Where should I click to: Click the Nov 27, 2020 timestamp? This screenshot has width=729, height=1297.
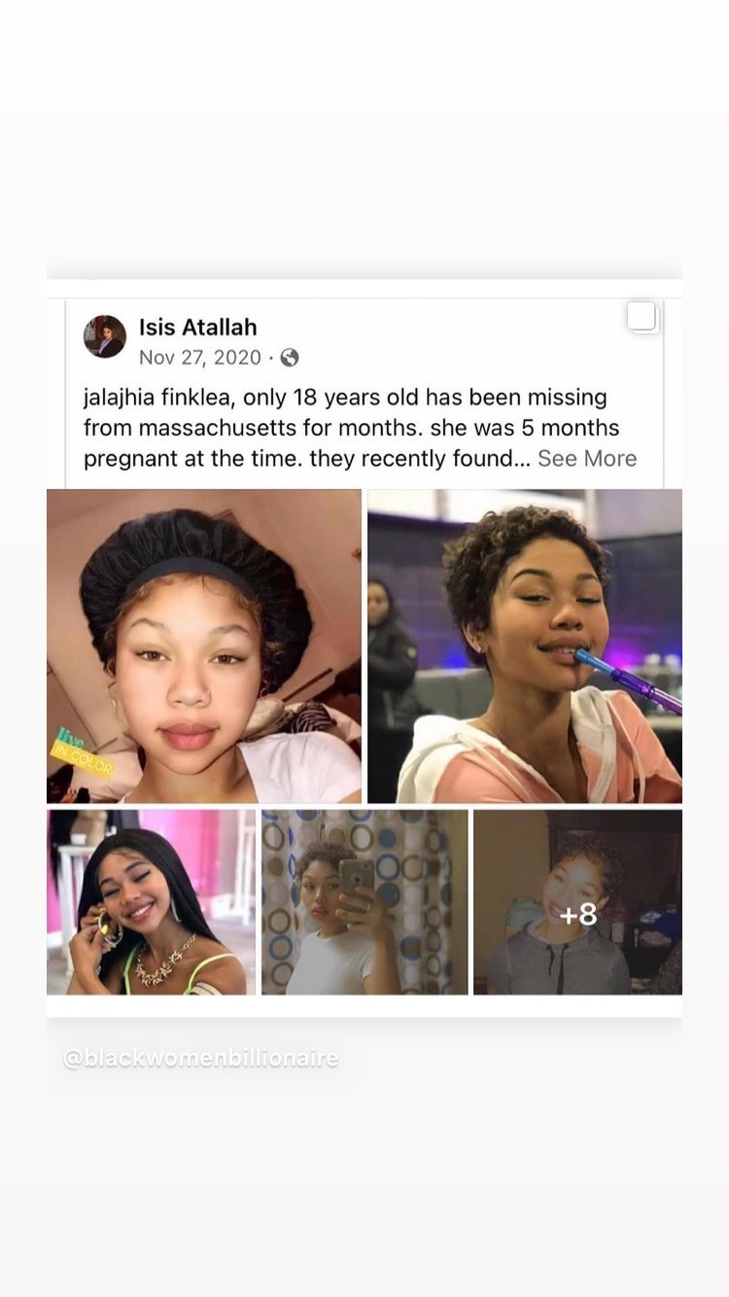click(200, 358)
